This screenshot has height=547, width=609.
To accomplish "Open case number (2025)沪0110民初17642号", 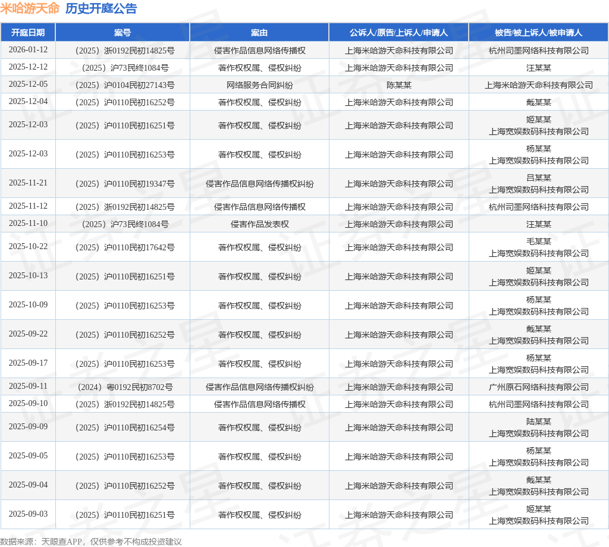I will [x=123, y=247].
